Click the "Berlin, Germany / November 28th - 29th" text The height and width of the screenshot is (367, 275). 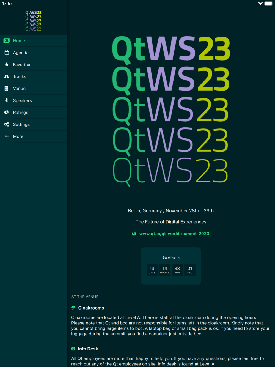[x=171, y=211]
